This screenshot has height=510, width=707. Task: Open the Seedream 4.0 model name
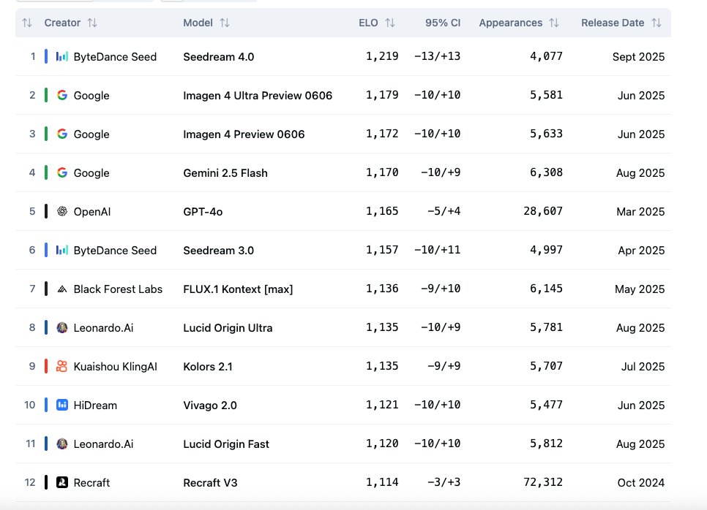coord(219,56)
